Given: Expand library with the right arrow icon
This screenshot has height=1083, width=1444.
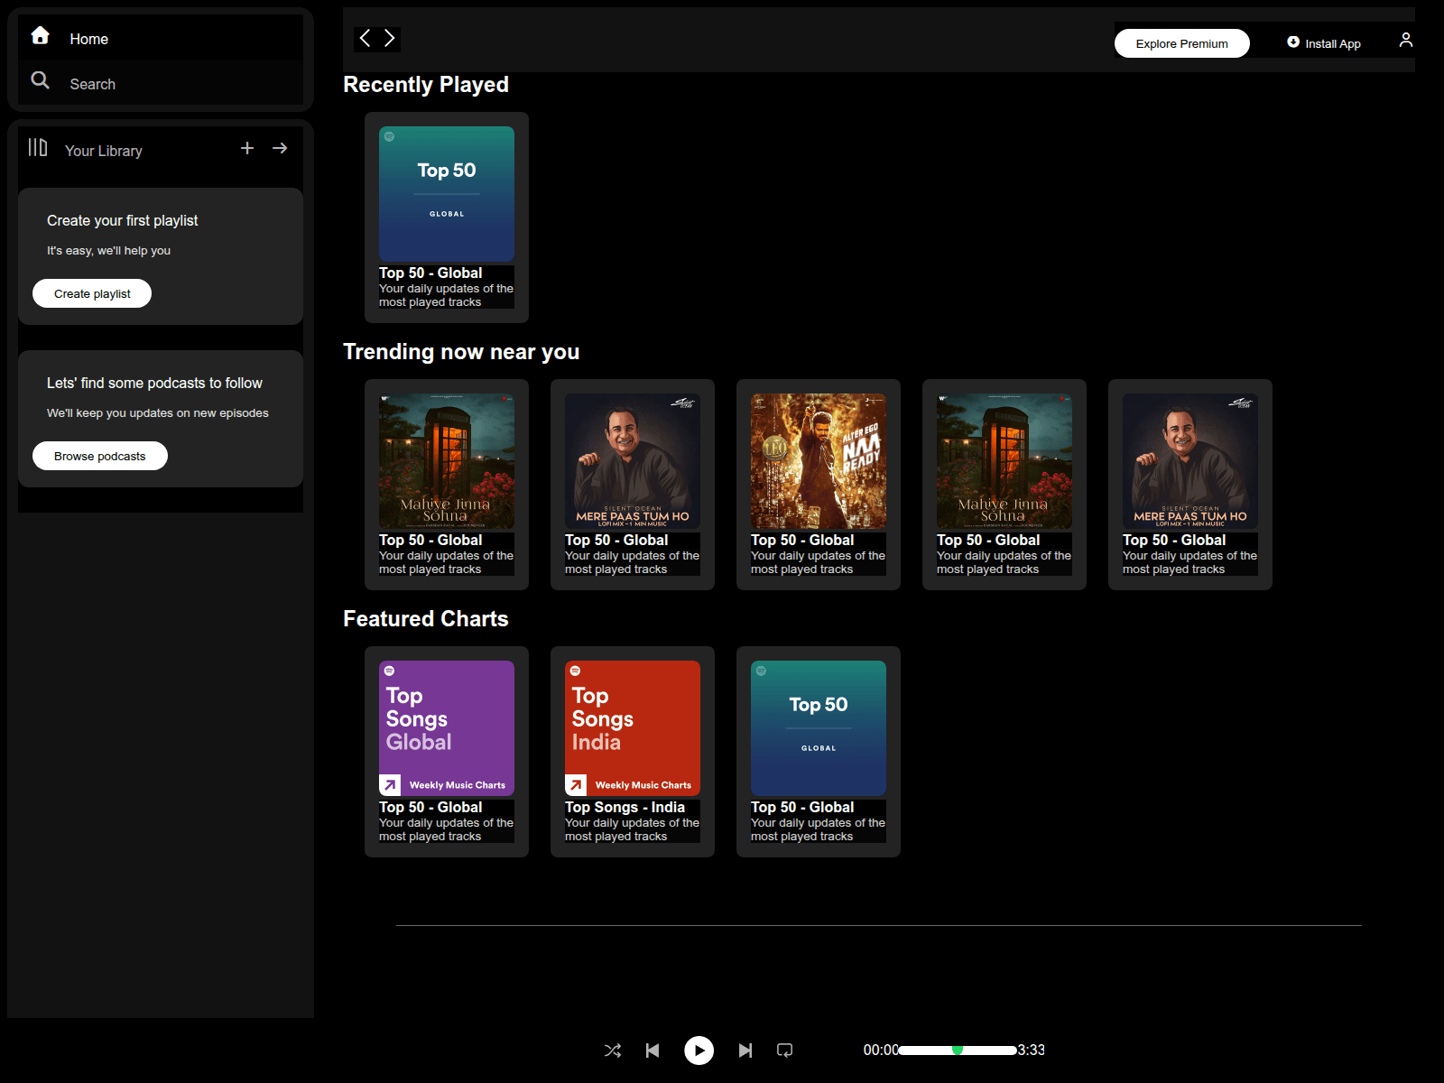Looking at the screenshot, I should tap(280, 148).
